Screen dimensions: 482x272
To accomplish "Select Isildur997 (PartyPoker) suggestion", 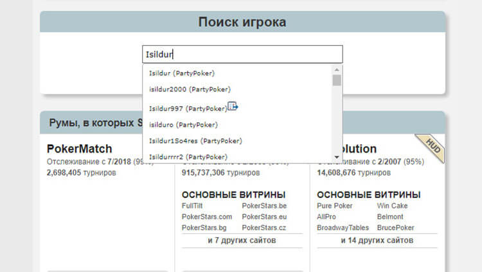I will pyautogui.click(x=188, y=108).
